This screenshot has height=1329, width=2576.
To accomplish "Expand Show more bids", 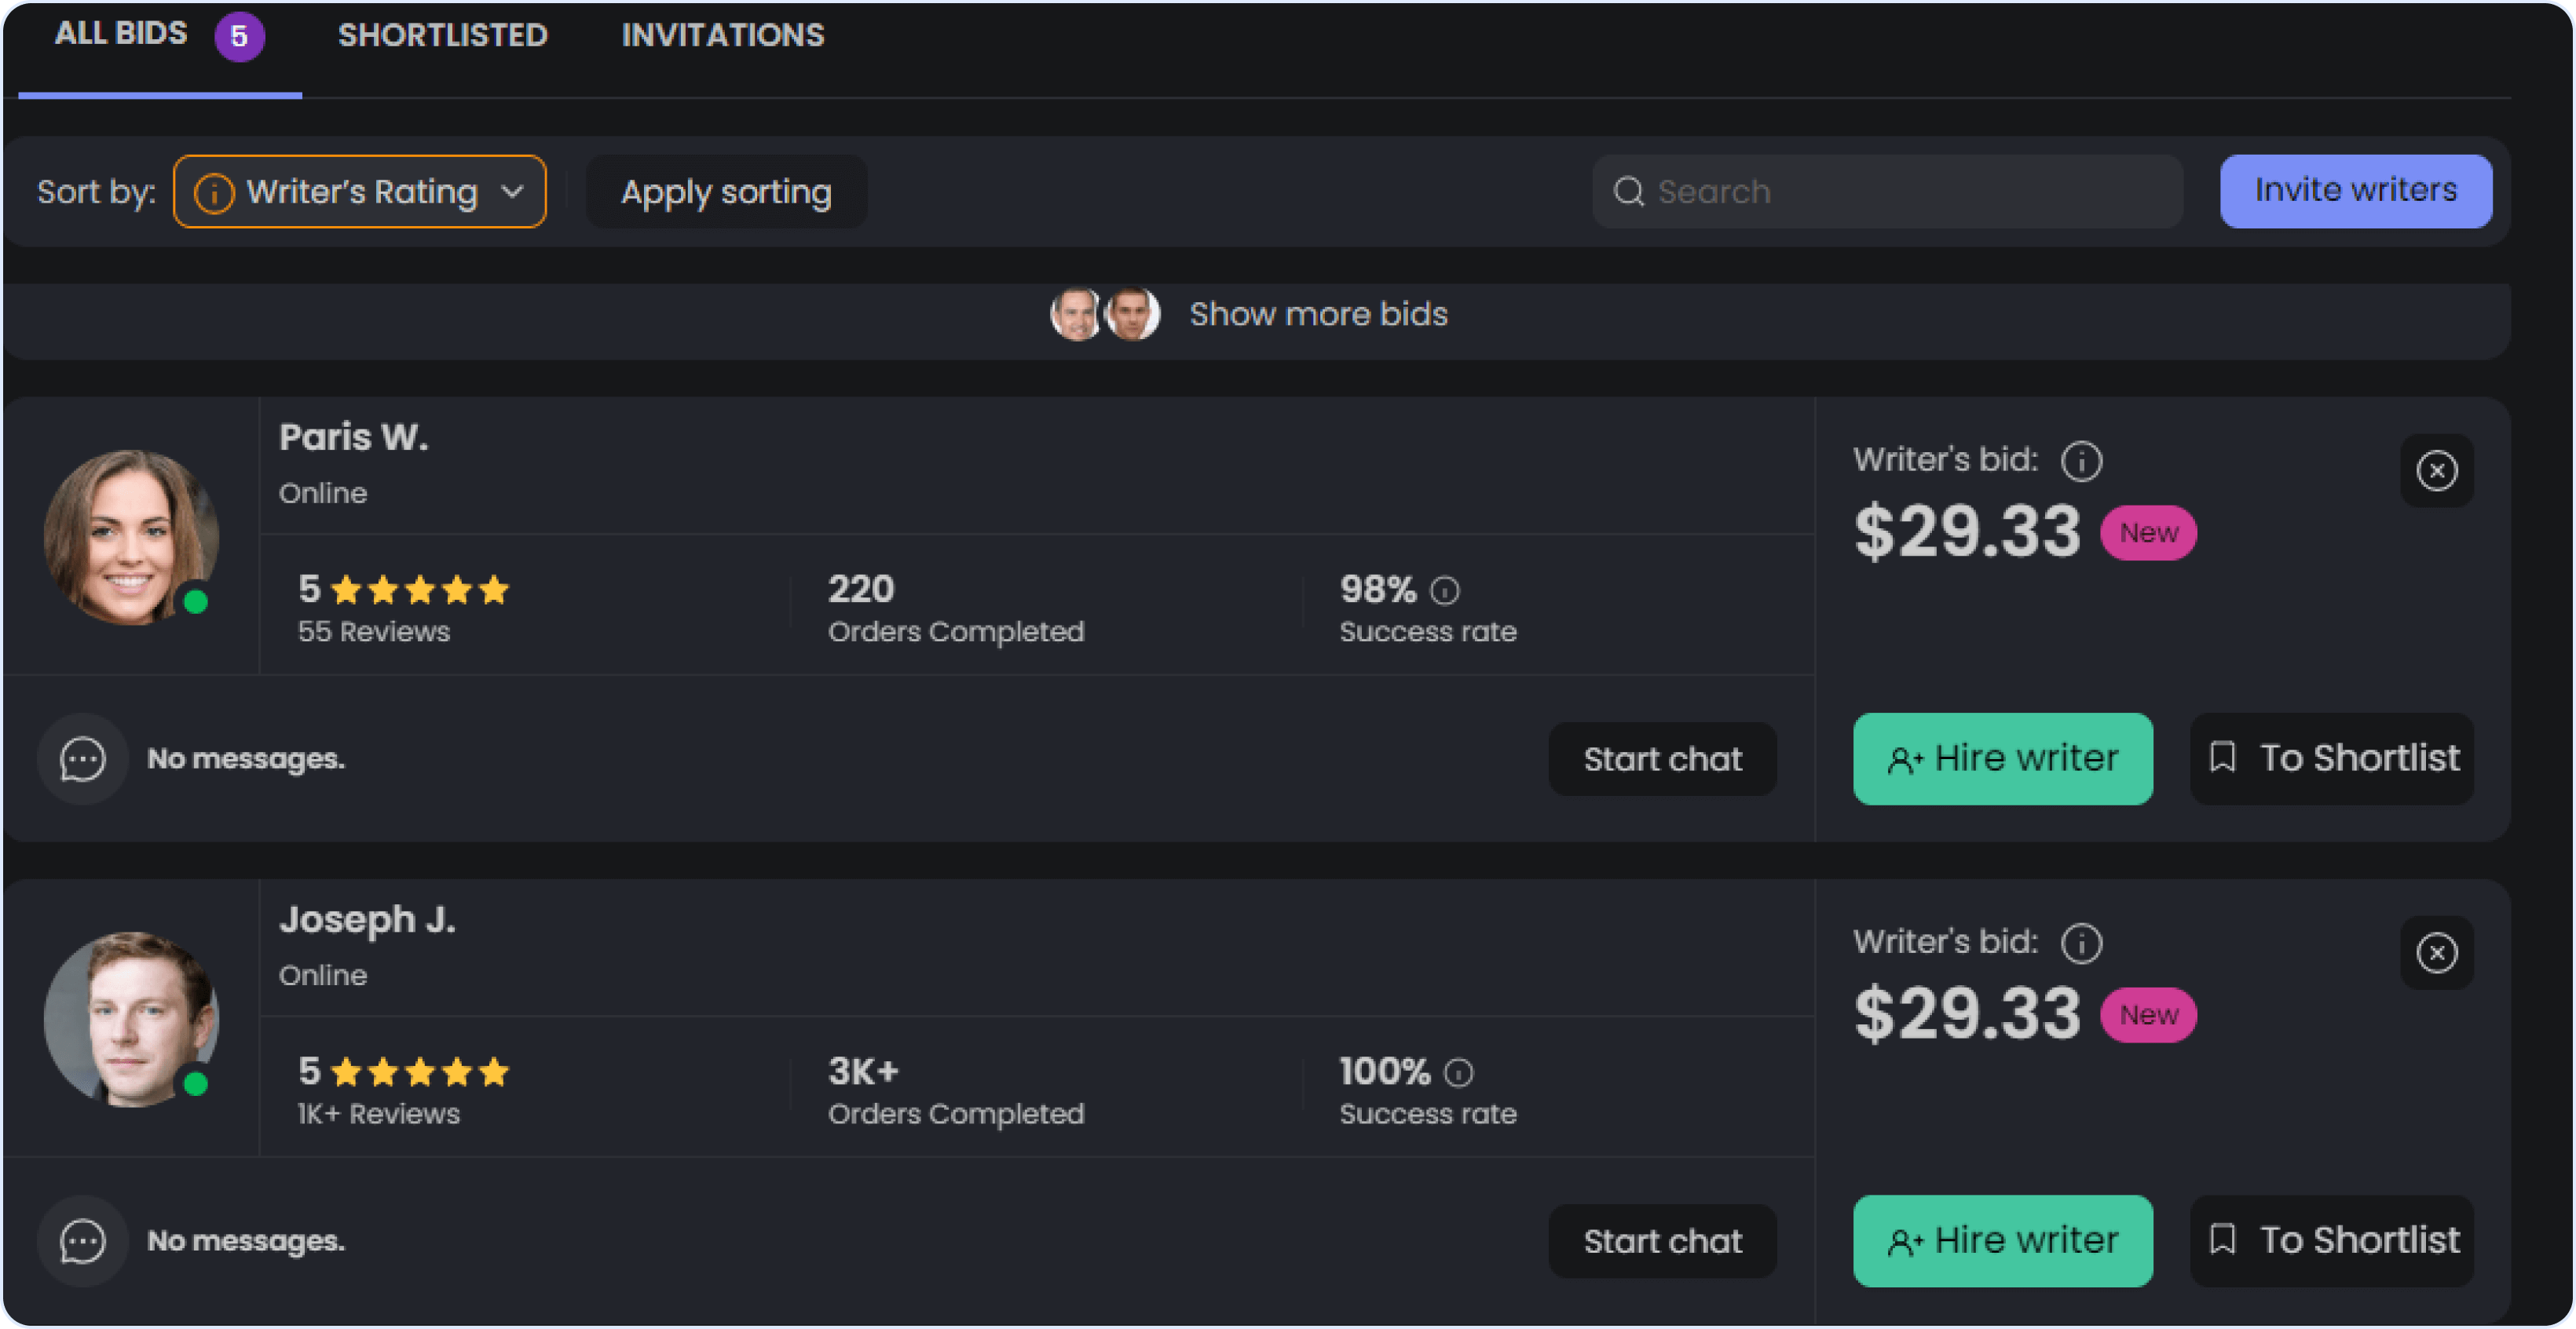I will pos(1318,312).
